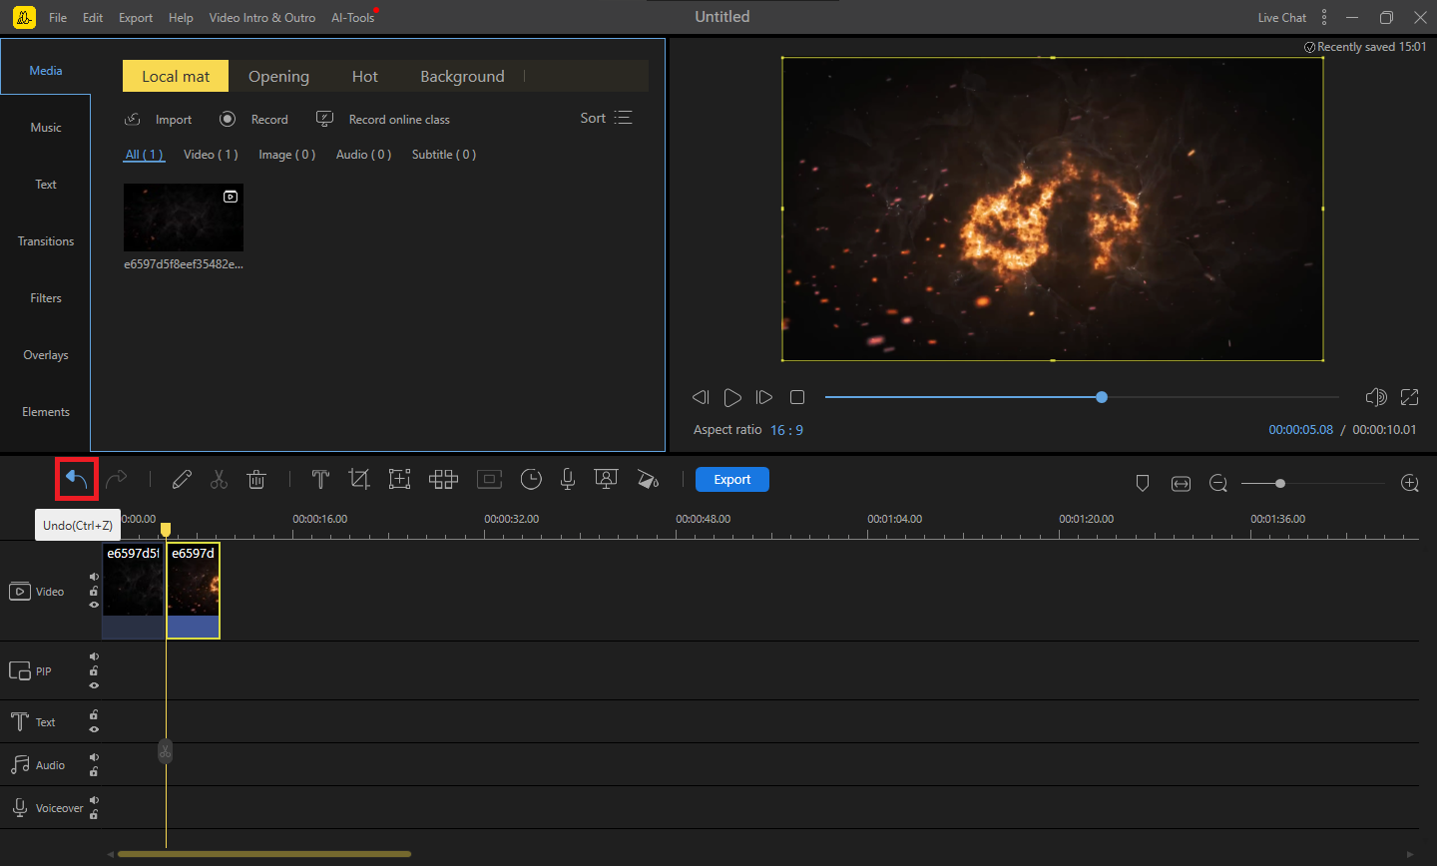Open Video Intro & Outro menu
The width and height of the screenshot is (1437, 866).
[262, 17]
